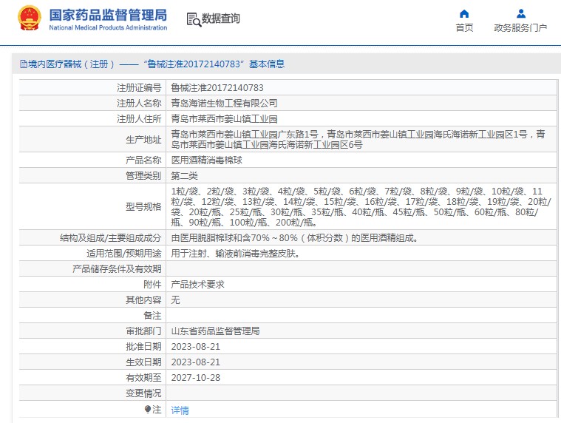Screen dimensions: 561x423
Task: Select registration number 鲁械注准20172140783 value
Action: [x=217, y=88]
